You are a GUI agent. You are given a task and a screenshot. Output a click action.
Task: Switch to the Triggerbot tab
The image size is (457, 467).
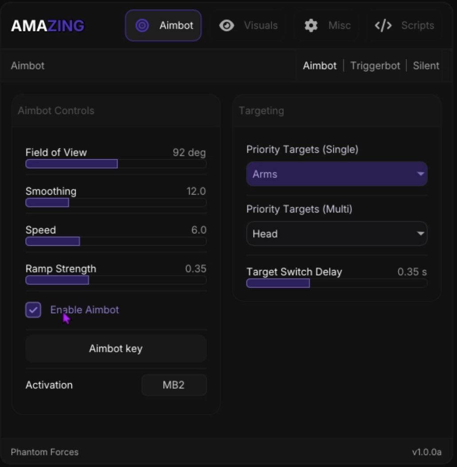coord(375,65)
